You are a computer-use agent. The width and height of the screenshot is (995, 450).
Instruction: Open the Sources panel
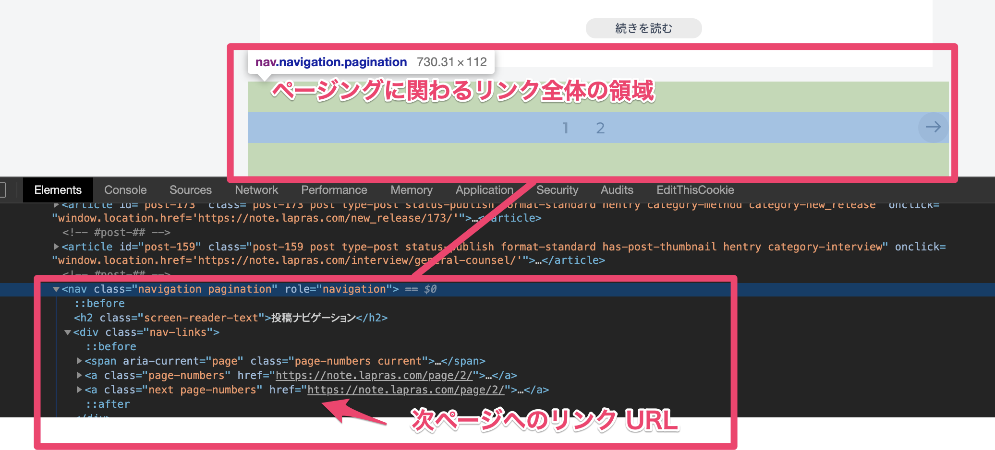190,189
